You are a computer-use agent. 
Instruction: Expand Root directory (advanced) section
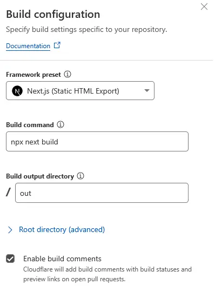(62, 229)
